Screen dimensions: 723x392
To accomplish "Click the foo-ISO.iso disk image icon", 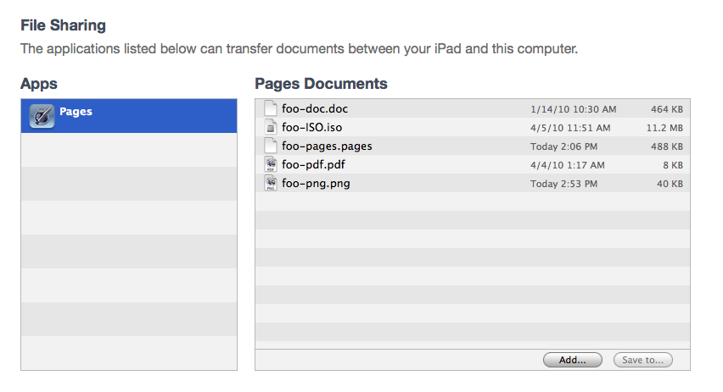I will [x=271, y=127].
